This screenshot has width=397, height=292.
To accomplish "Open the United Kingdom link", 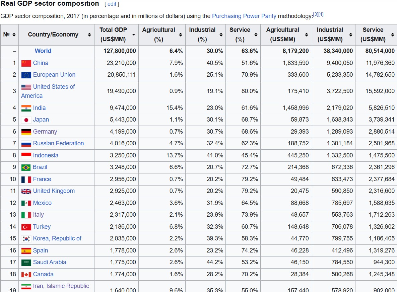I will tap(54, 191).
